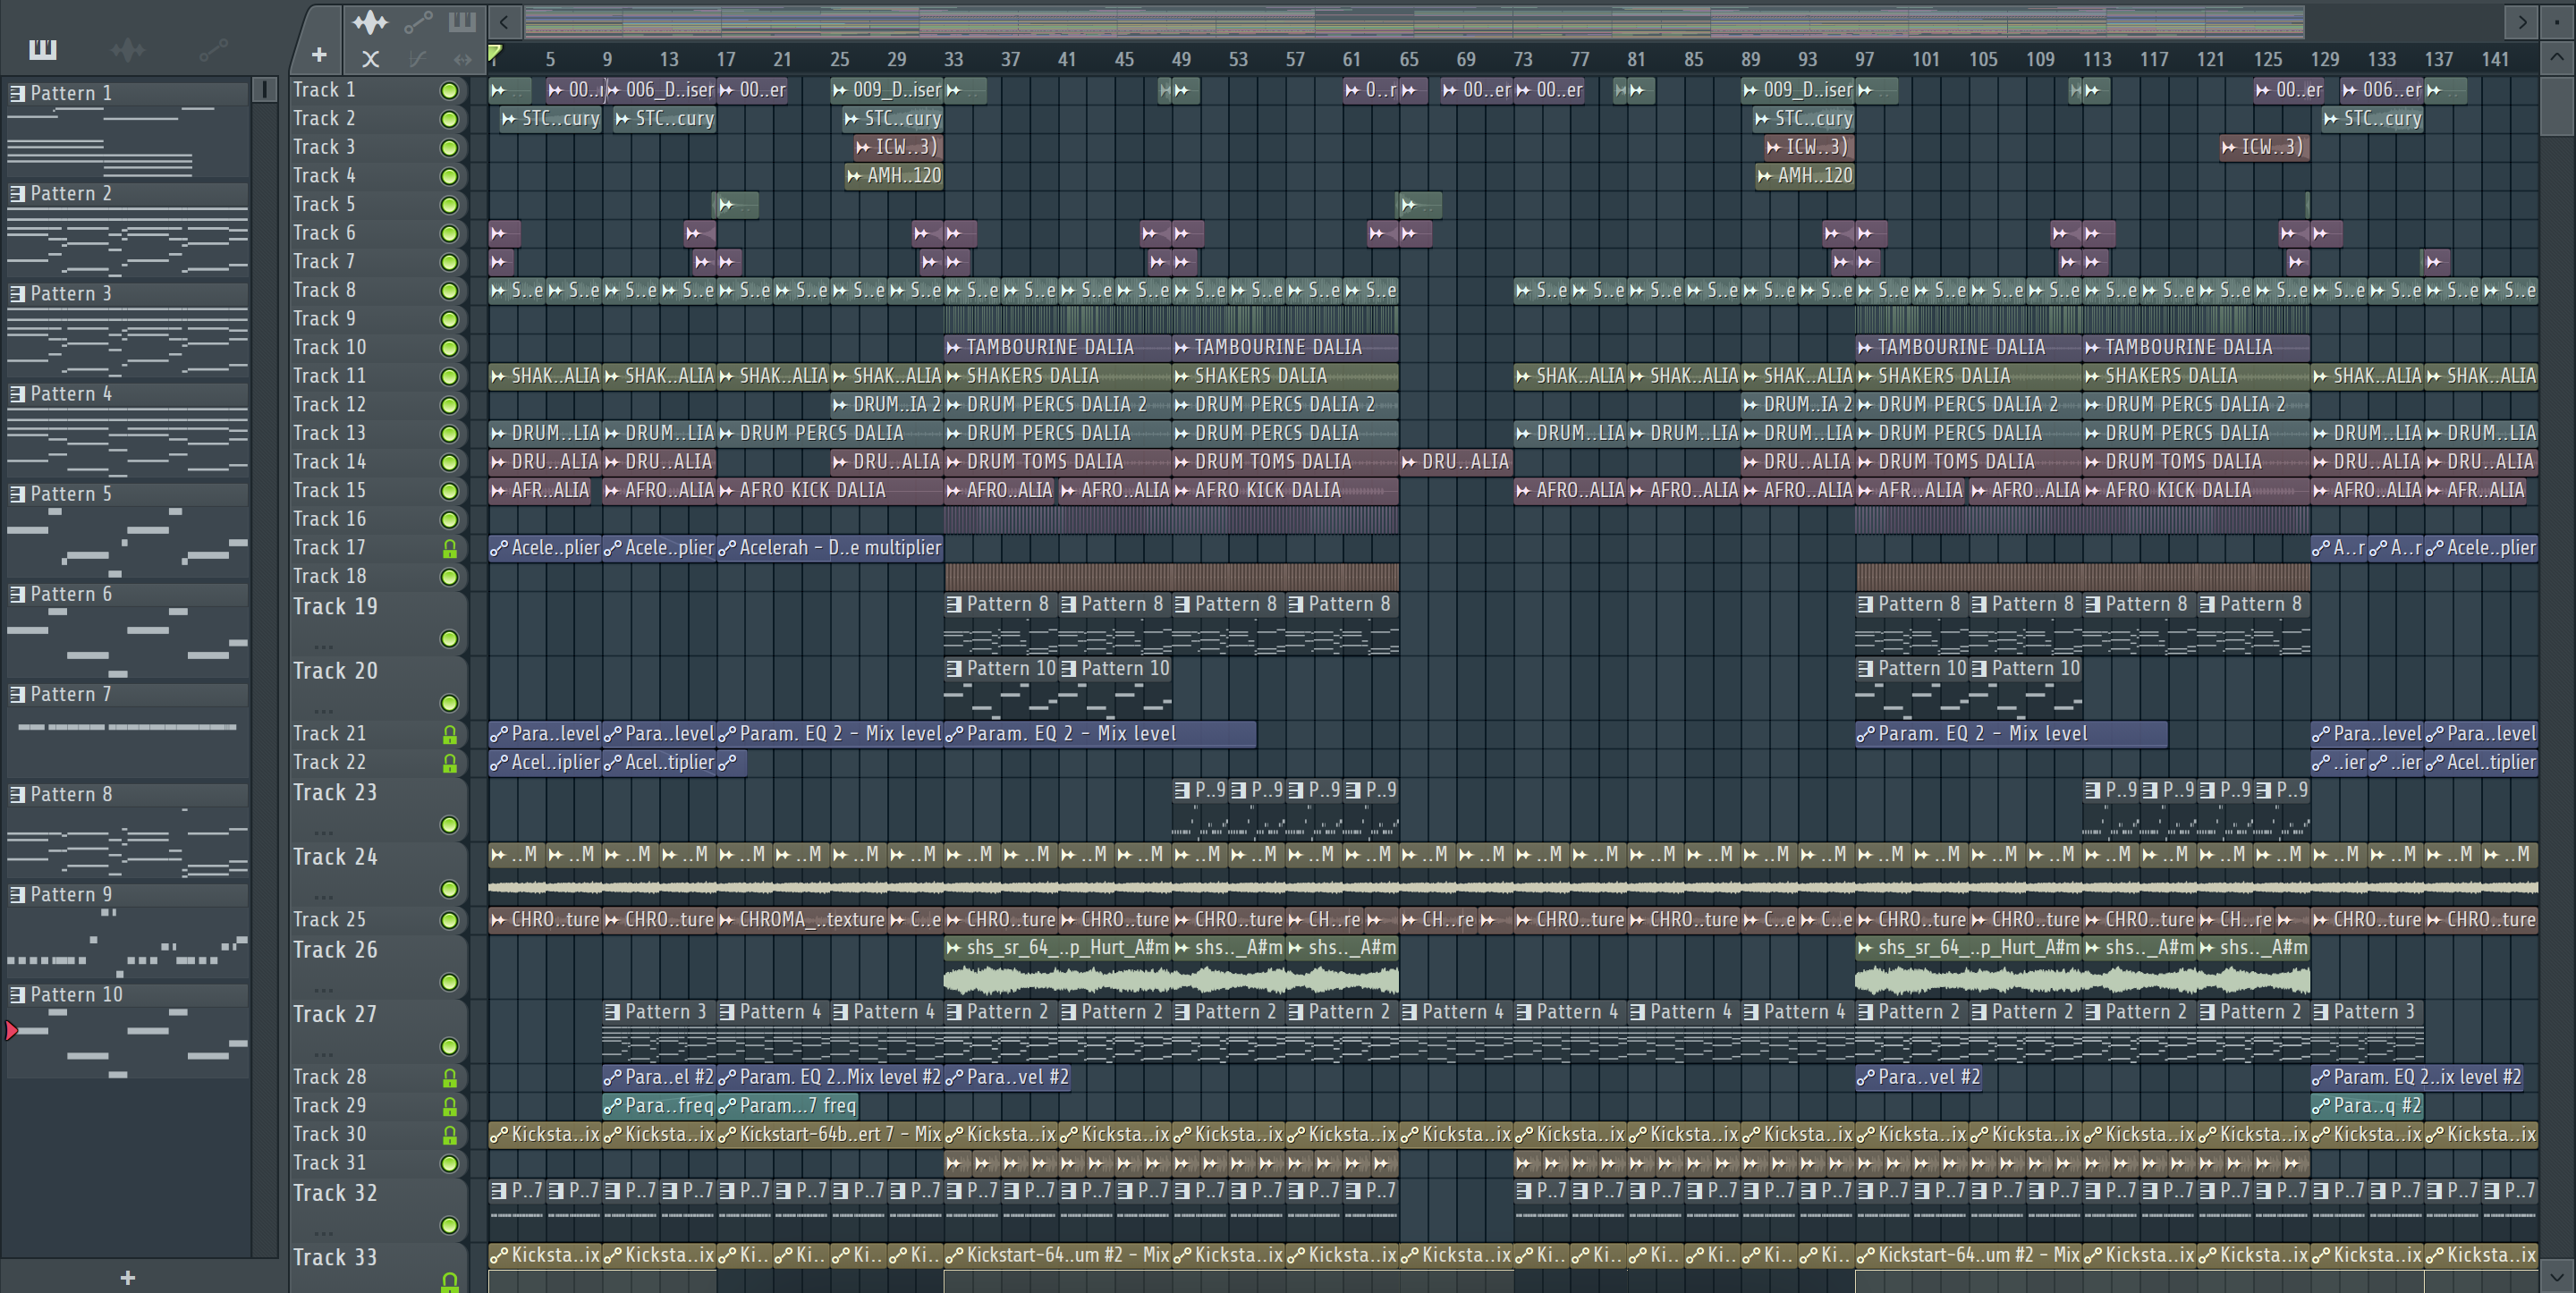Select the Track 31 header label
2576x1293 pixels.
point(330,1163)
